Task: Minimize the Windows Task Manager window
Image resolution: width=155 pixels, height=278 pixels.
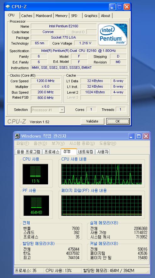Action: (131, 136)
